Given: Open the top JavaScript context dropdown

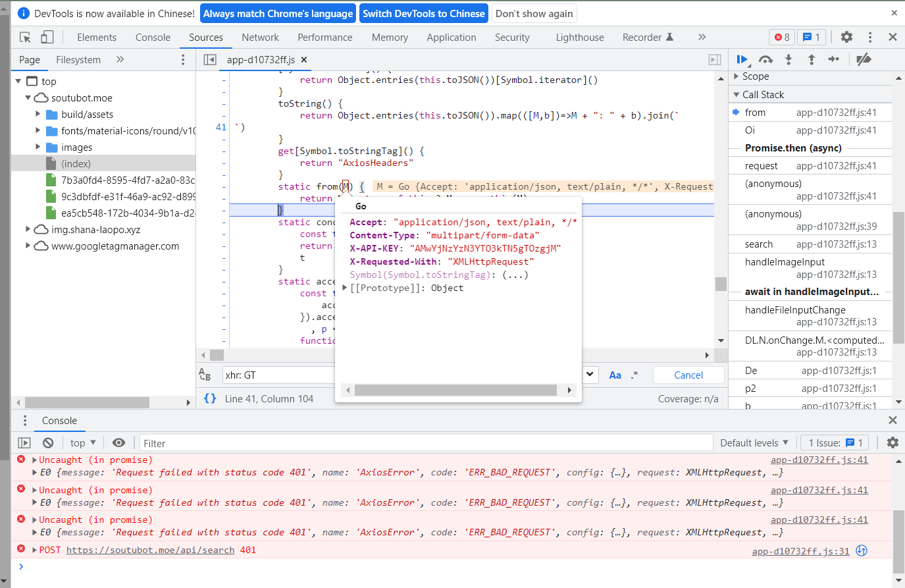Looking at the screenshot, I should coord(83,443).
